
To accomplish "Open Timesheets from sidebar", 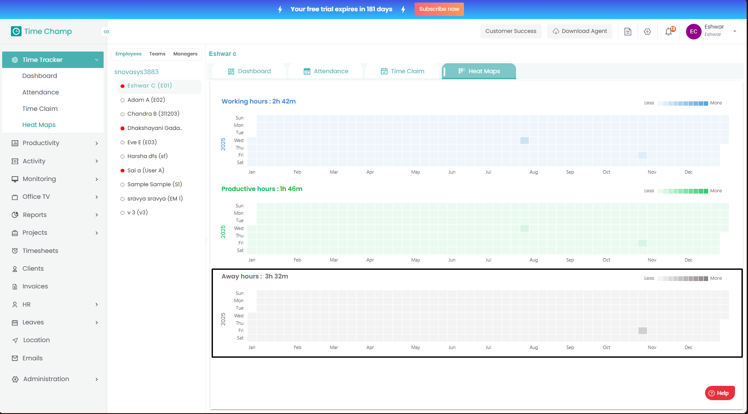I will [40, 251].
